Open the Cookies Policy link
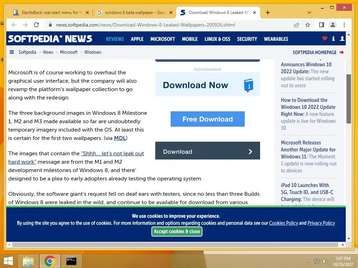 (284, 223)
